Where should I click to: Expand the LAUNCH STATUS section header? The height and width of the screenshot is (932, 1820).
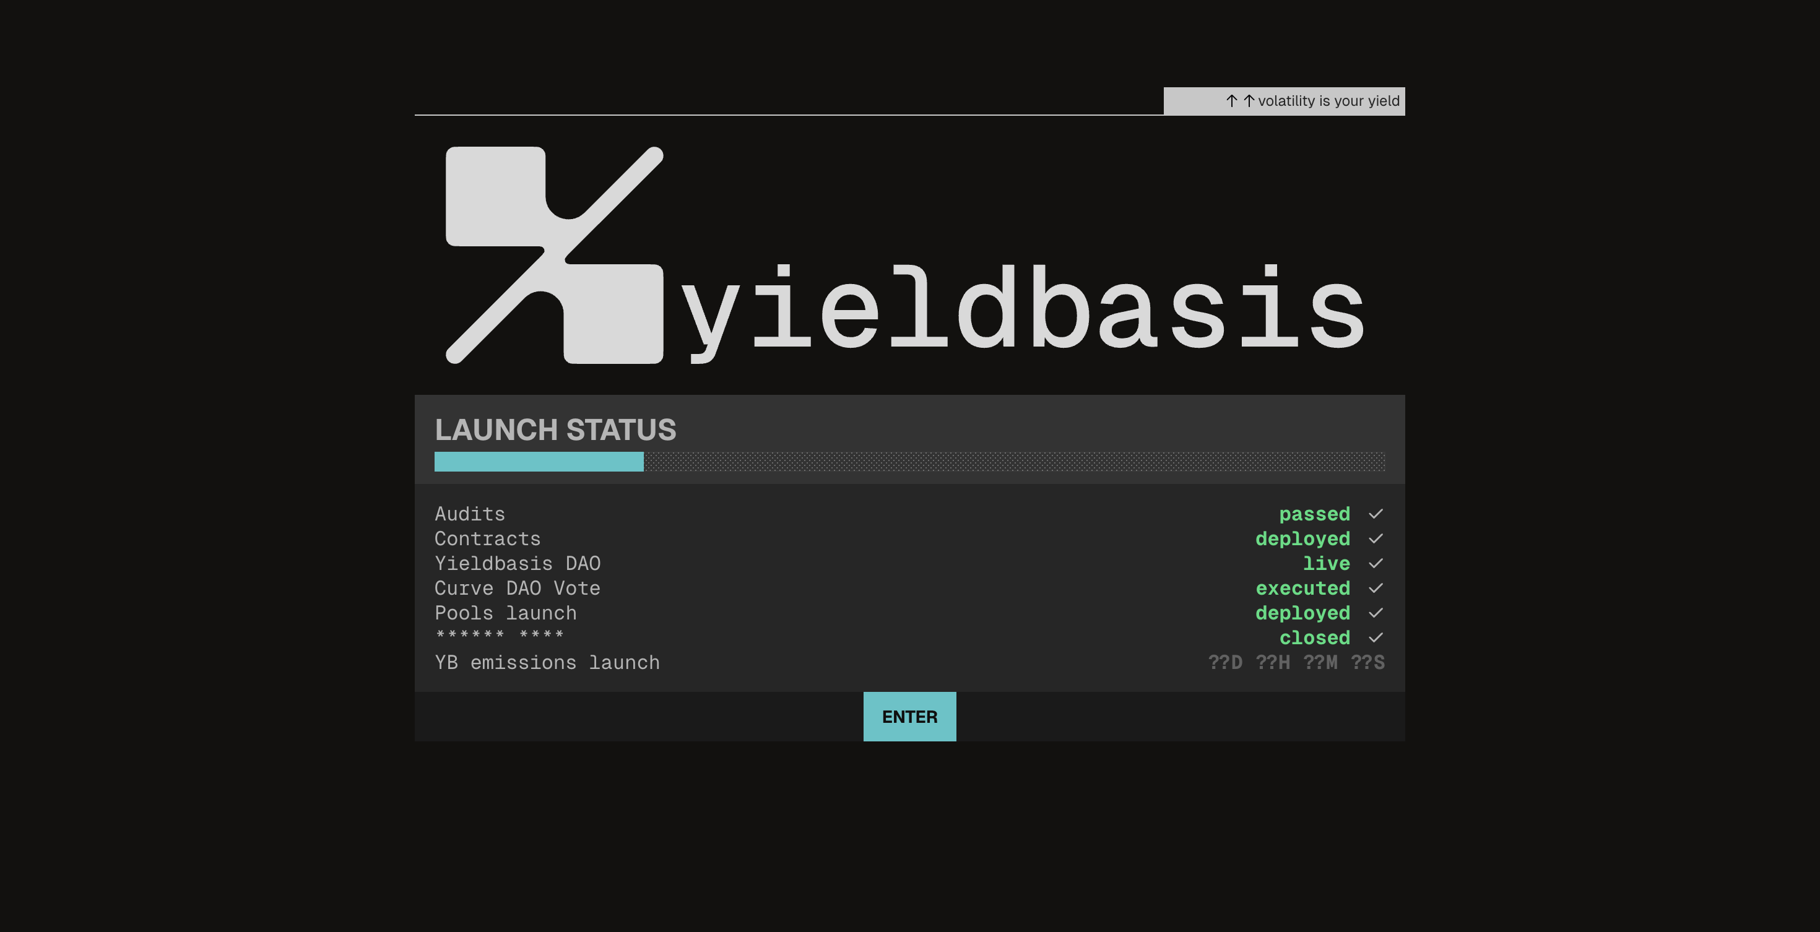coord(555,429)
